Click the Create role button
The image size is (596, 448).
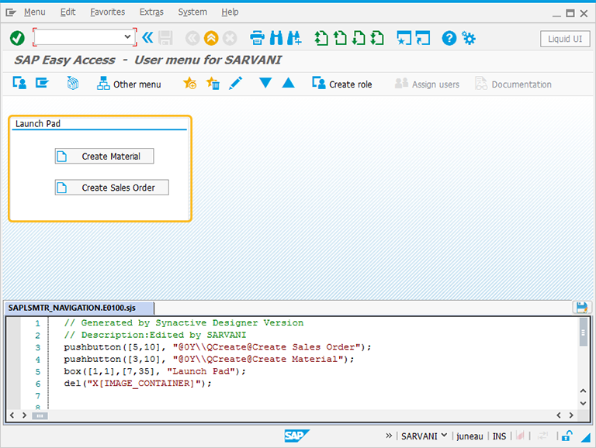point(342,84)
